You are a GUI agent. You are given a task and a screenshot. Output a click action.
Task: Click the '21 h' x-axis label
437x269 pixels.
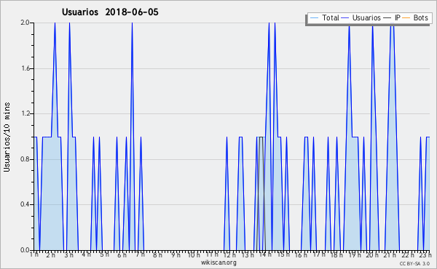point(390,254)
